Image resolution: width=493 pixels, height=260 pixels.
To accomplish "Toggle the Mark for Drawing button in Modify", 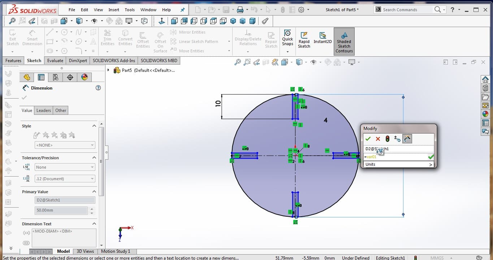I will (x=407, y=139).
